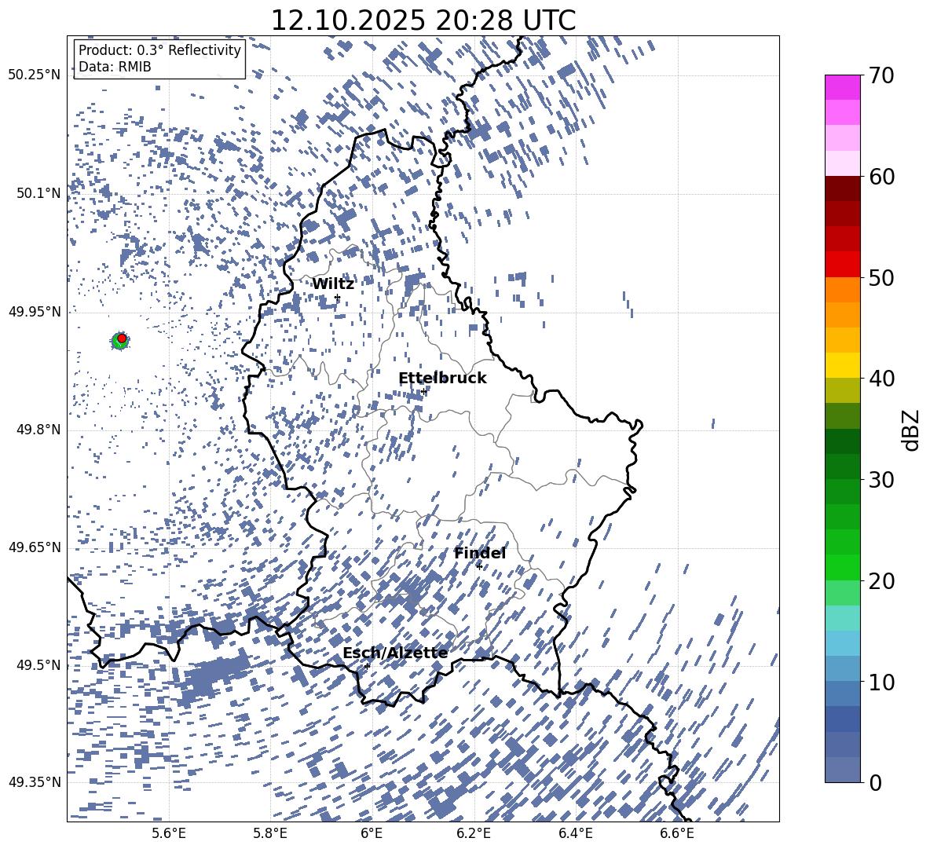Click the 50.1°N latitude label
This screenshot has width=930, height=849.
tap(39, 193)
